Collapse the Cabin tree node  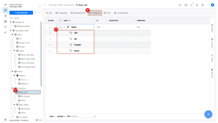point(12,35)
